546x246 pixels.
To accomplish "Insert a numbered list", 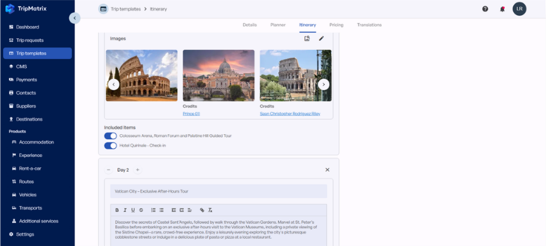I will point(153,210).
